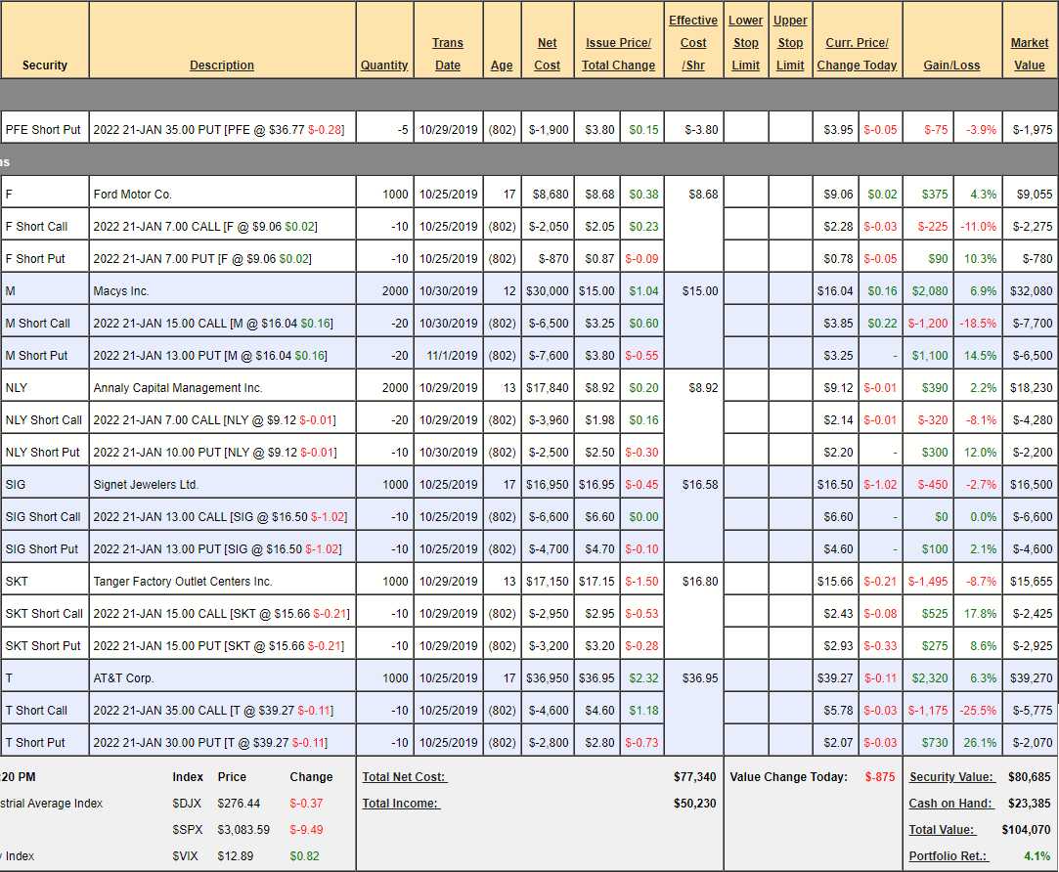Click the Description column header
The height and width of the screenshot is (872, 1059).
click(x=222, y=65)
